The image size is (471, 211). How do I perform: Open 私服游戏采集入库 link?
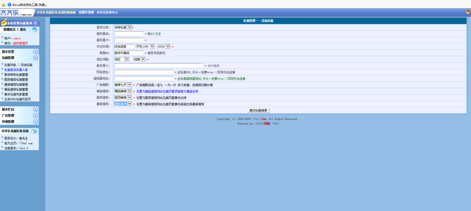pyautogui.click(x=16, y=70)
